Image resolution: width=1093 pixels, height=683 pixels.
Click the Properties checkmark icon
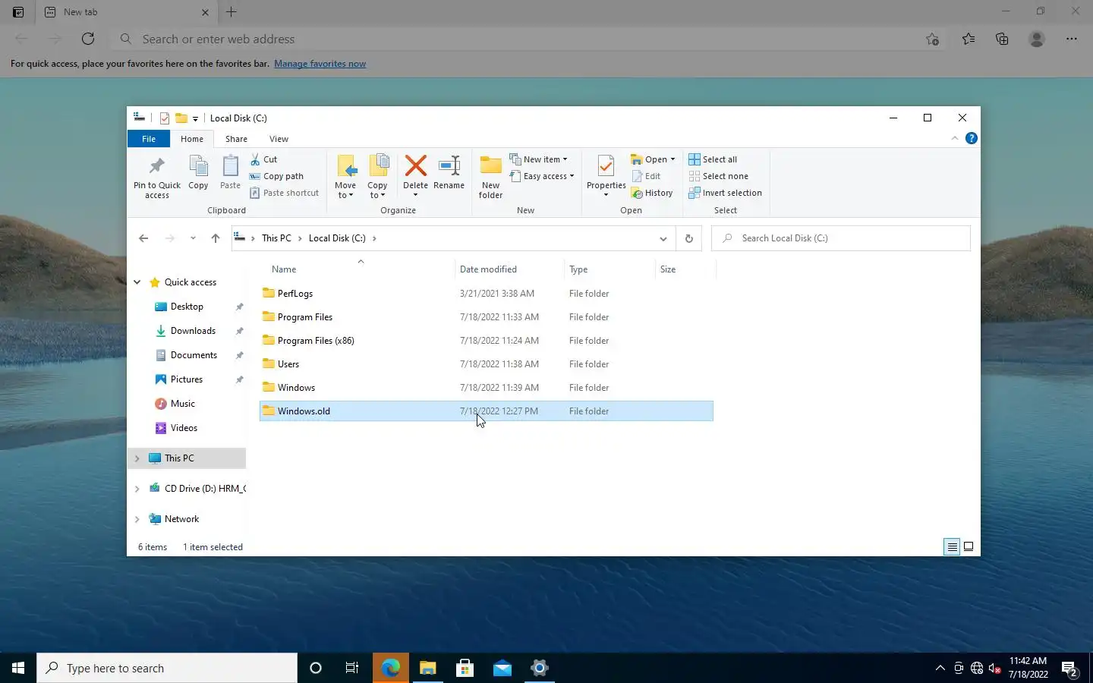point(606,165)
